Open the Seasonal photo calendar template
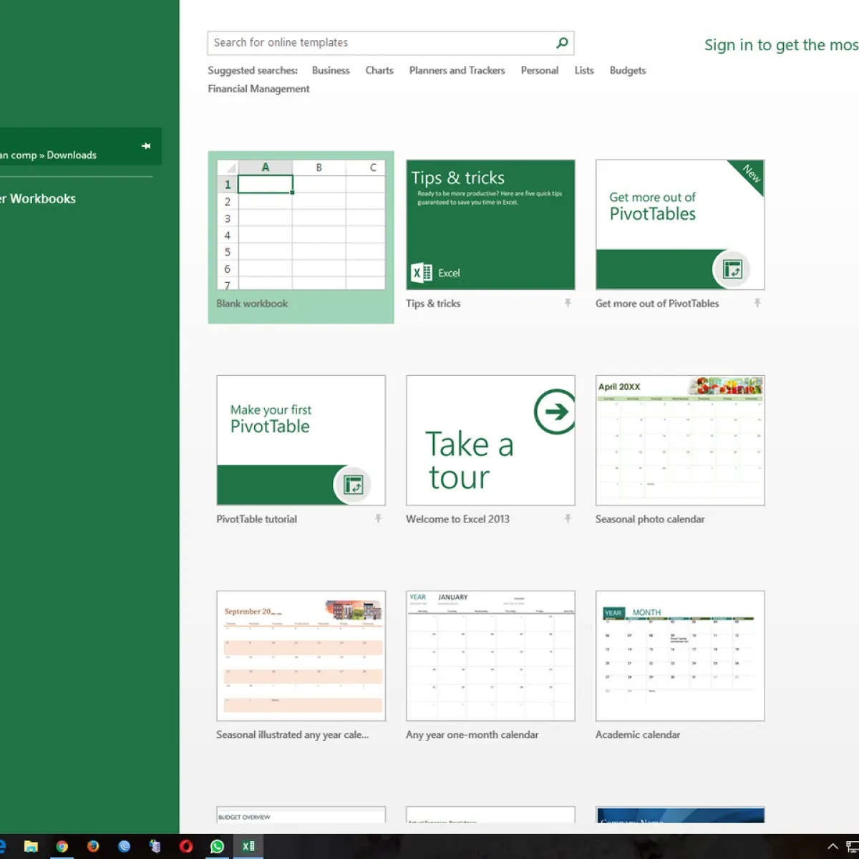Viewport: 859px width, 859px height. click(680, 440)
